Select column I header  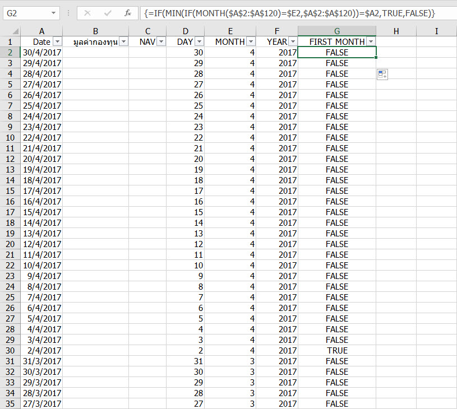436,31
